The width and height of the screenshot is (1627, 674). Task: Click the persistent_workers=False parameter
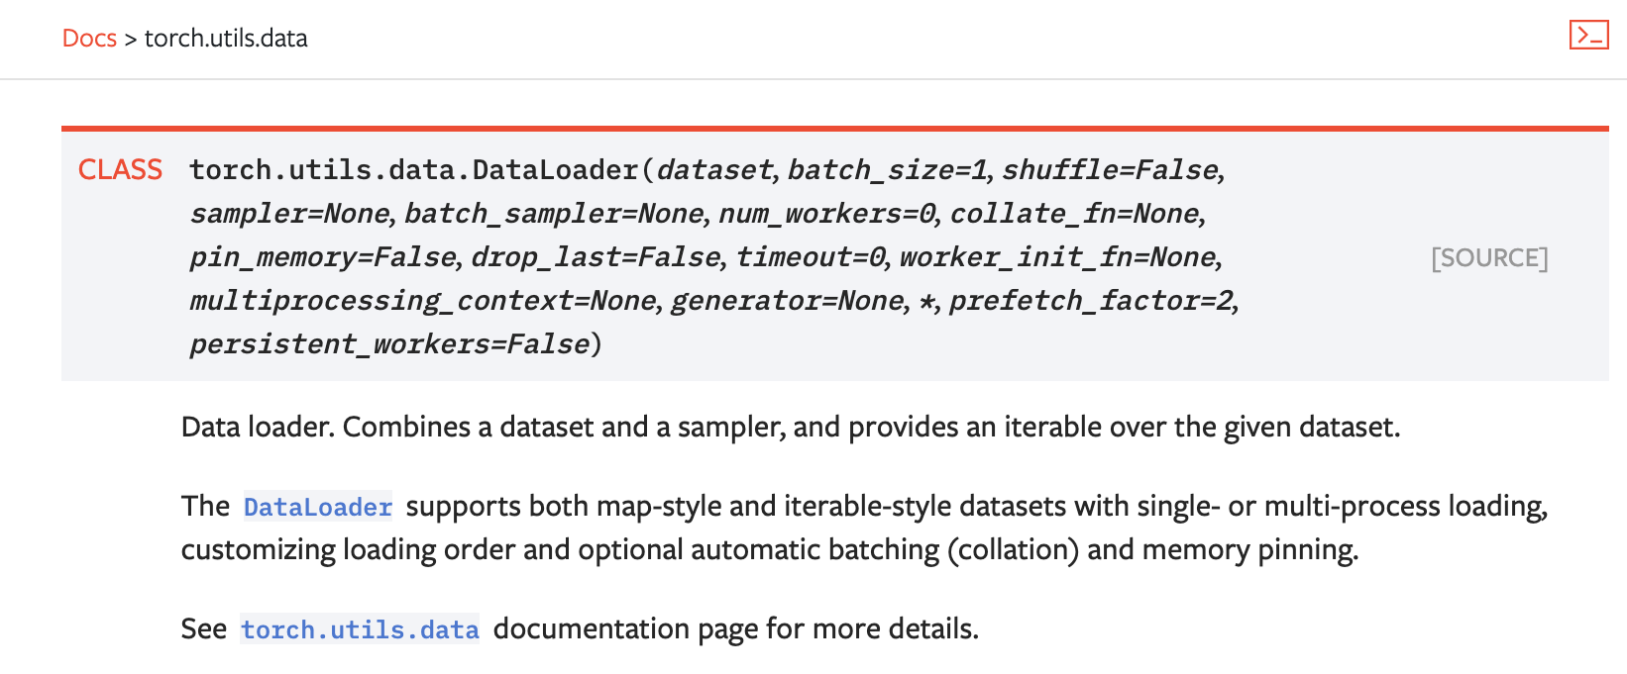[389, 344]
